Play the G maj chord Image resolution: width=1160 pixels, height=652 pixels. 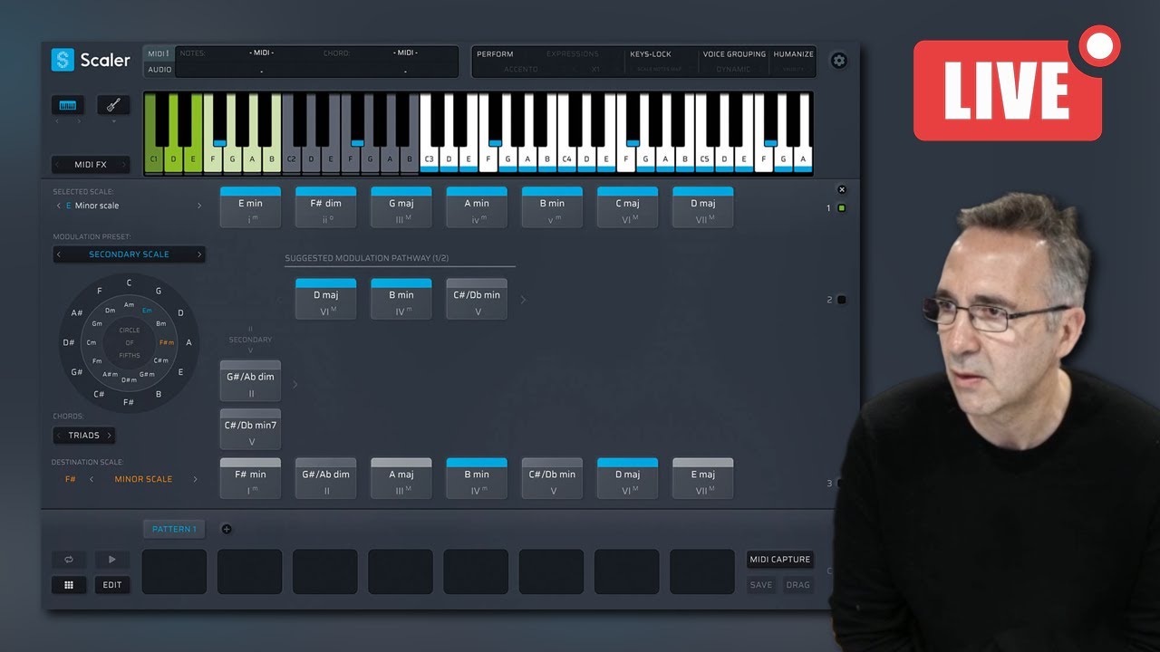401,207
